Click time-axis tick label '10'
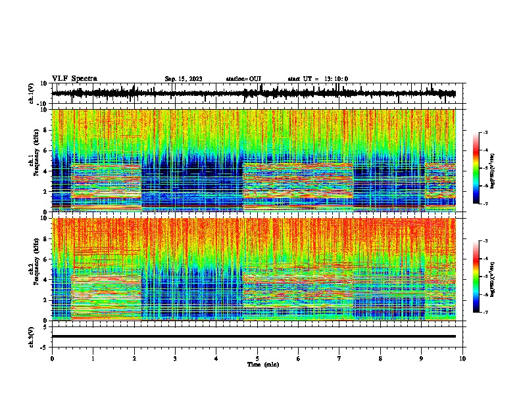This screenshot has width=521, height=402. pyautogui.click(x=462, y=359)
